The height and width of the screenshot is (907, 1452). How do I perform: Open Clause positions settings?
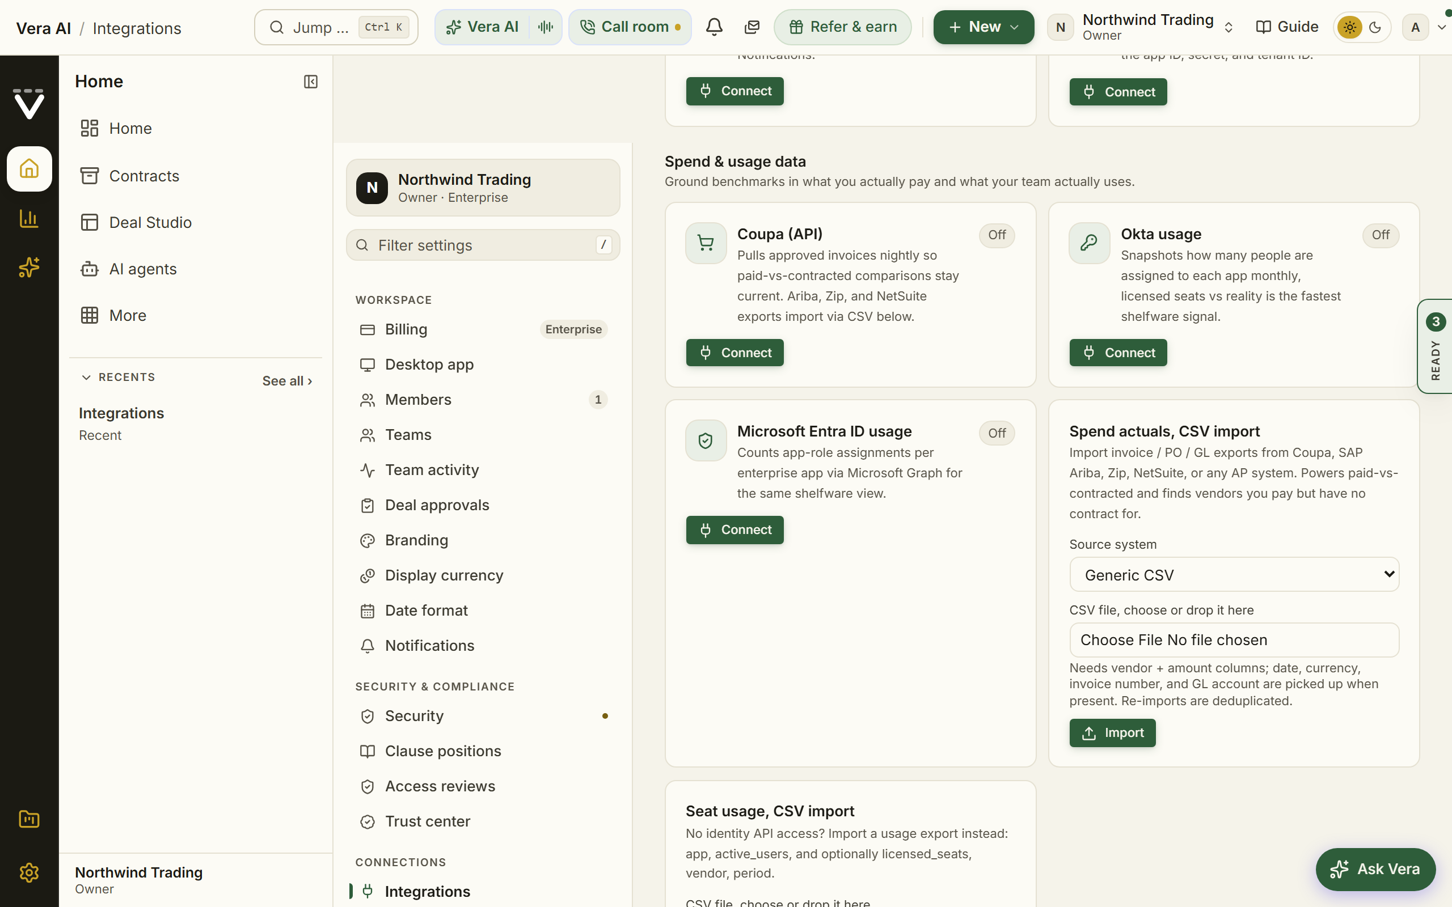483,751
